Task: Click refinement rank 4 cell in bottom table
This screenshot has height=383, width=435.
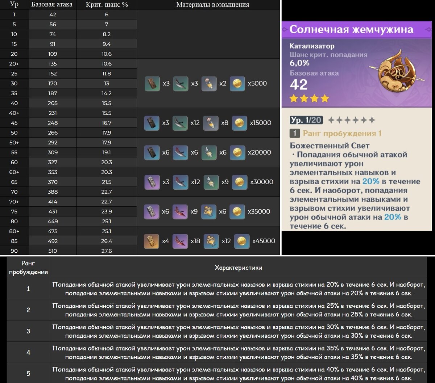Action: point(28,352)
